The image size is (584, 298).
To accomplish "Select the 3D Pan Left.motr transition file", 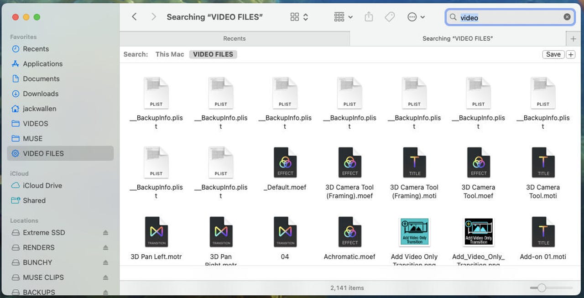I will (x=156, y=232).
